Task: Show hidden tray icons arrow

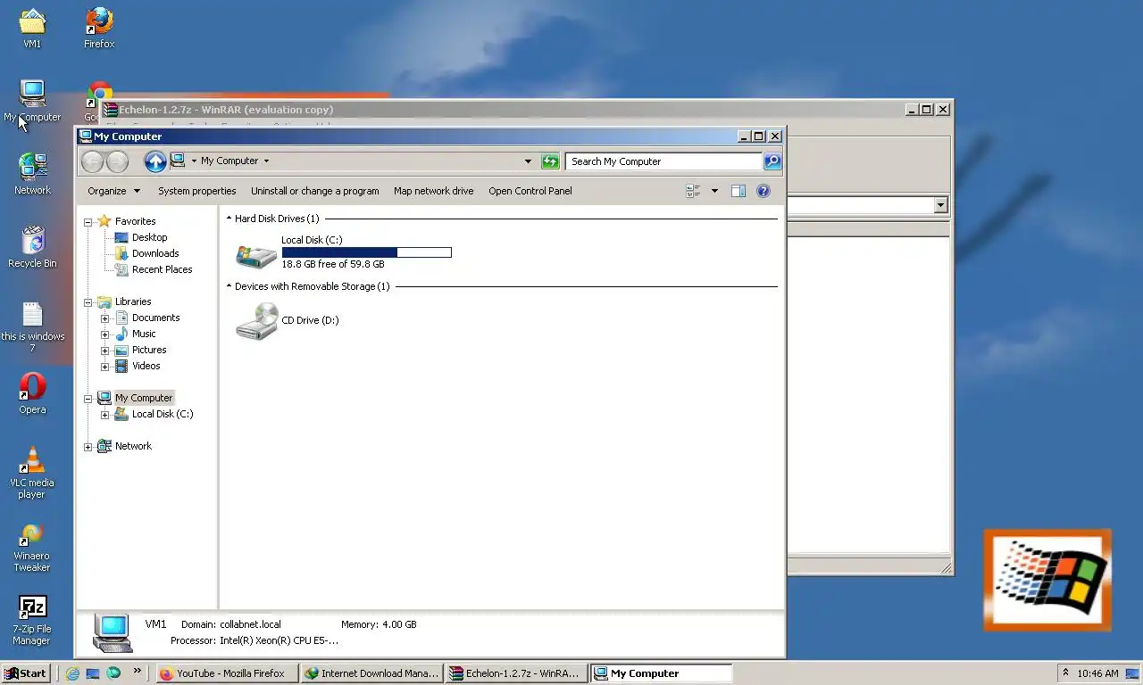Action: point(1065,673)
